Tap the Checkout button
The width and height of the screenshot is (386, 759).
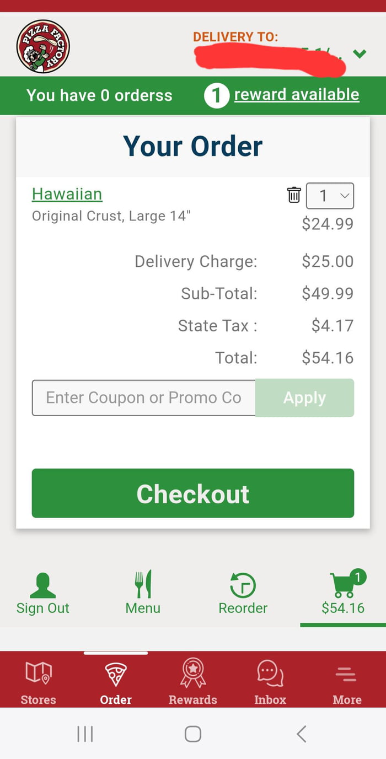(x=192, y=493)
